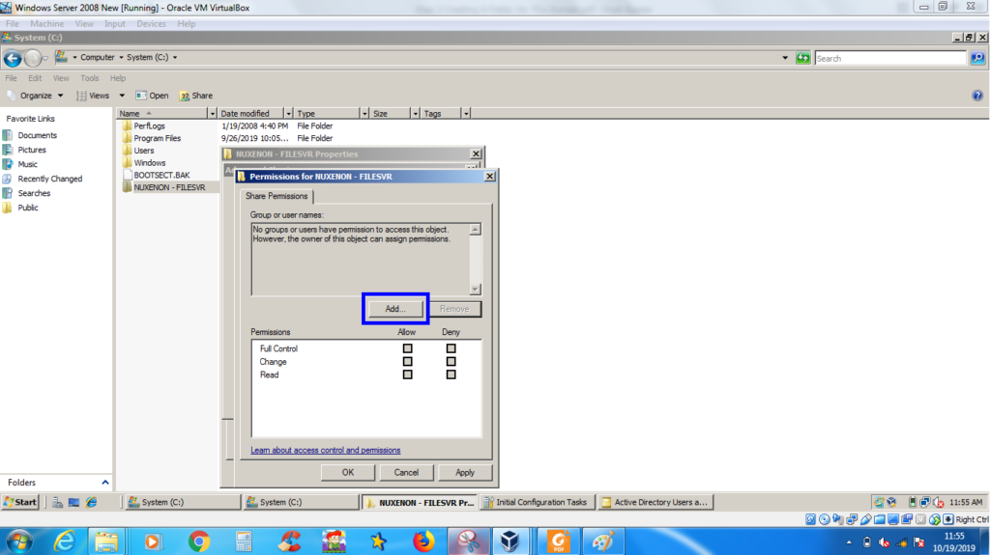Select the Program Files folder

(x=158, y=138)
